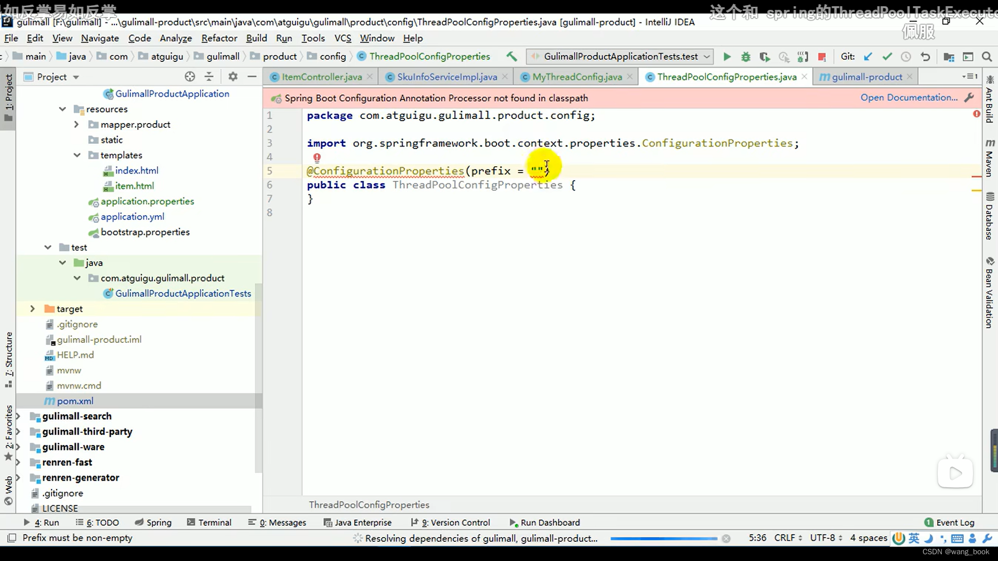The image size is (998, 561).
Task: Click pom.xml file in project tree
Action: 75,400
